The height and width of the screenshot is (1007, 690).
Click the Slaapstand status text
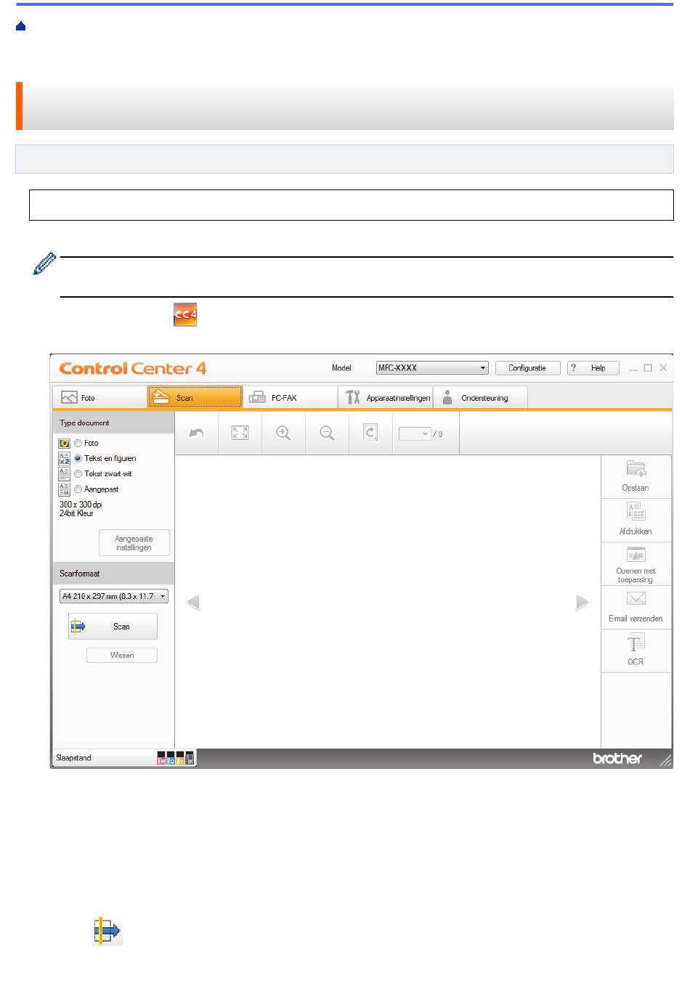coord(74,758)
